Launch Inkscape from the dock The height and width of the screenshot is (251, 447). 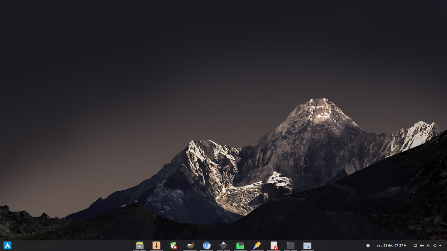(223, 245)
